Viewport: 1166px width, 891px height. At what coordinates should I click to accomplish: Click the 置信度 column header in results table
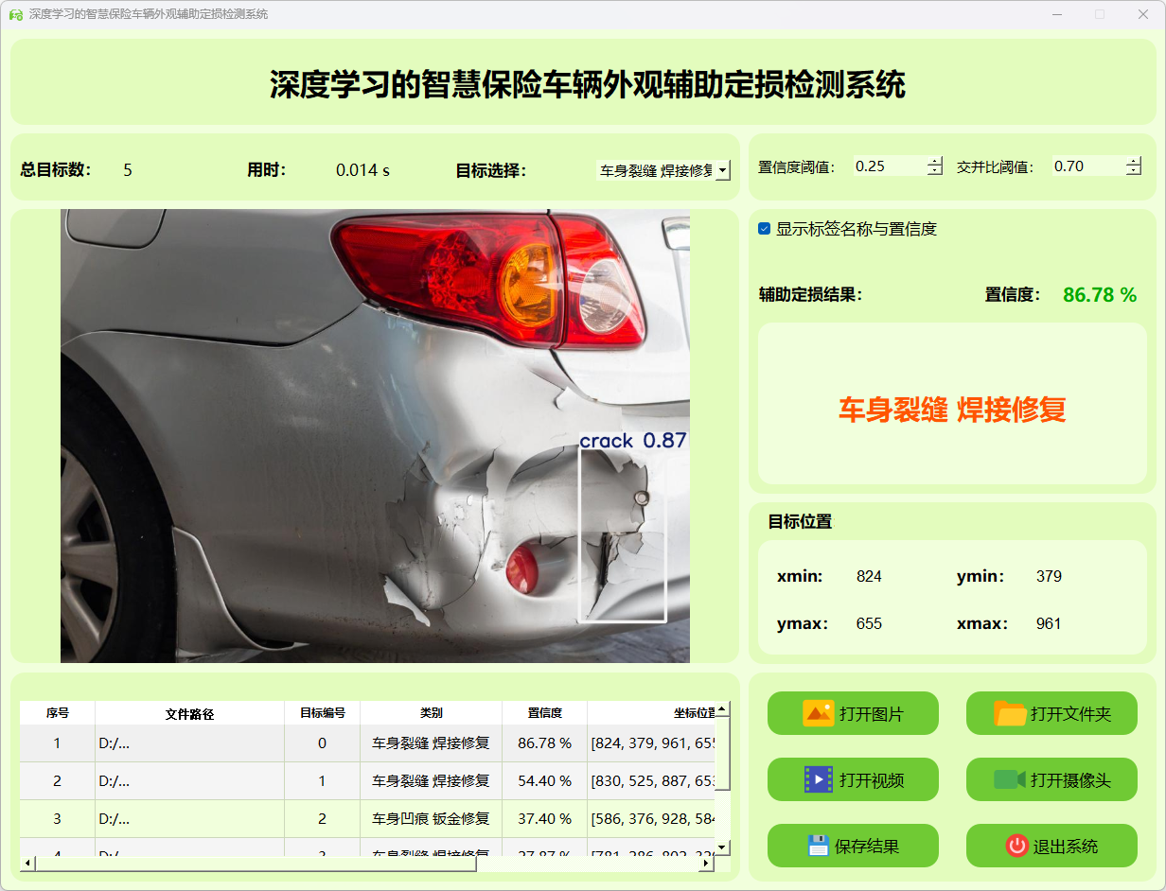(544, 713)
